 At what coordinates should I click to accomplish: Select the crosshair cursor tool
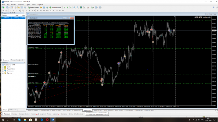click(x=7, y=10)
